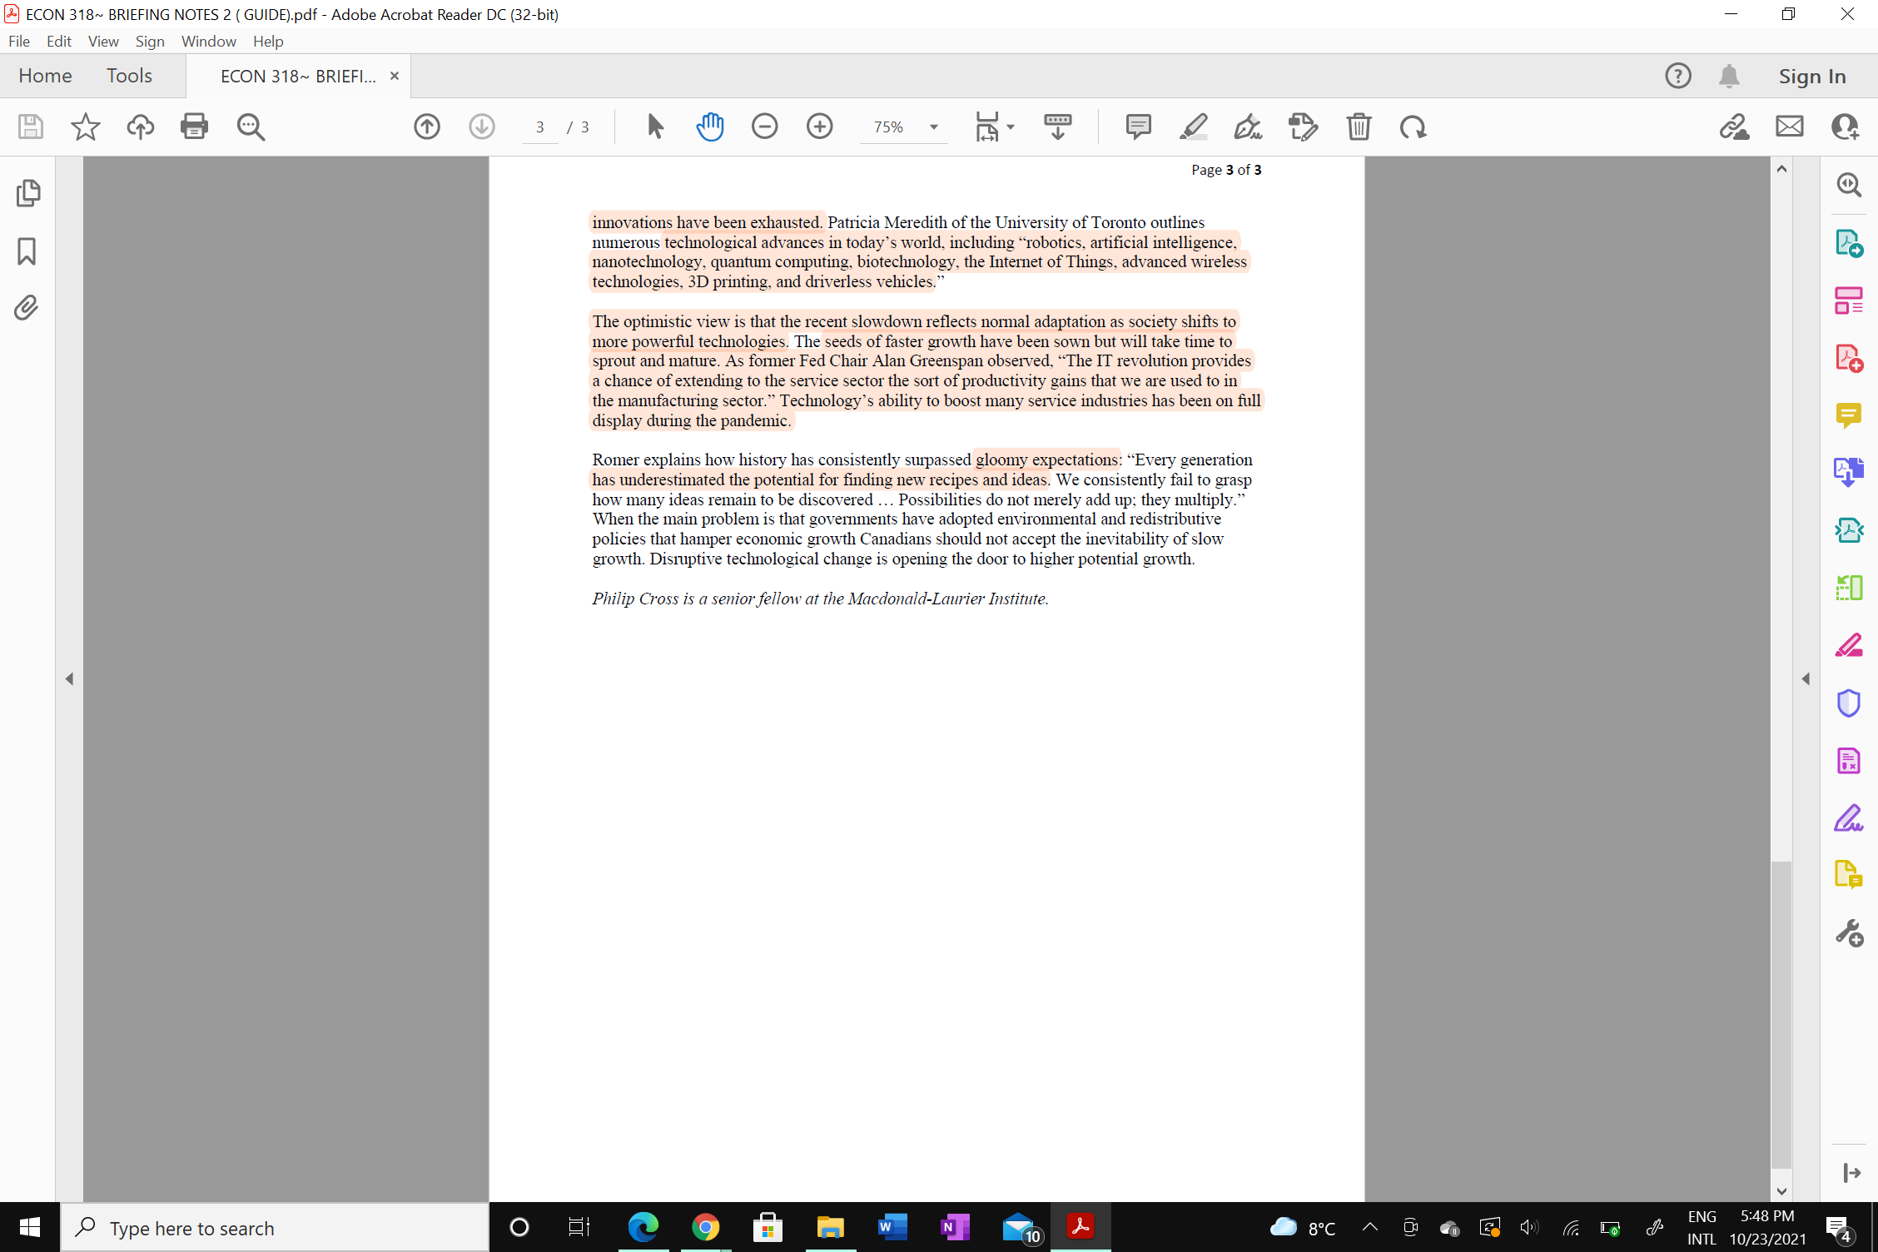Enable the marquee zoom tool
The height and width of the screenshot is (1252, 1878).
pyautogui.click(x=251, y=127)
